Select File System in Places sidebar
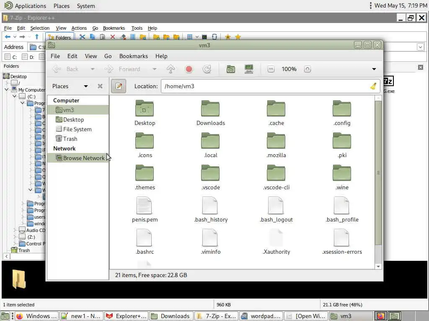The image size is (429, 321). [x=78, y=129]
